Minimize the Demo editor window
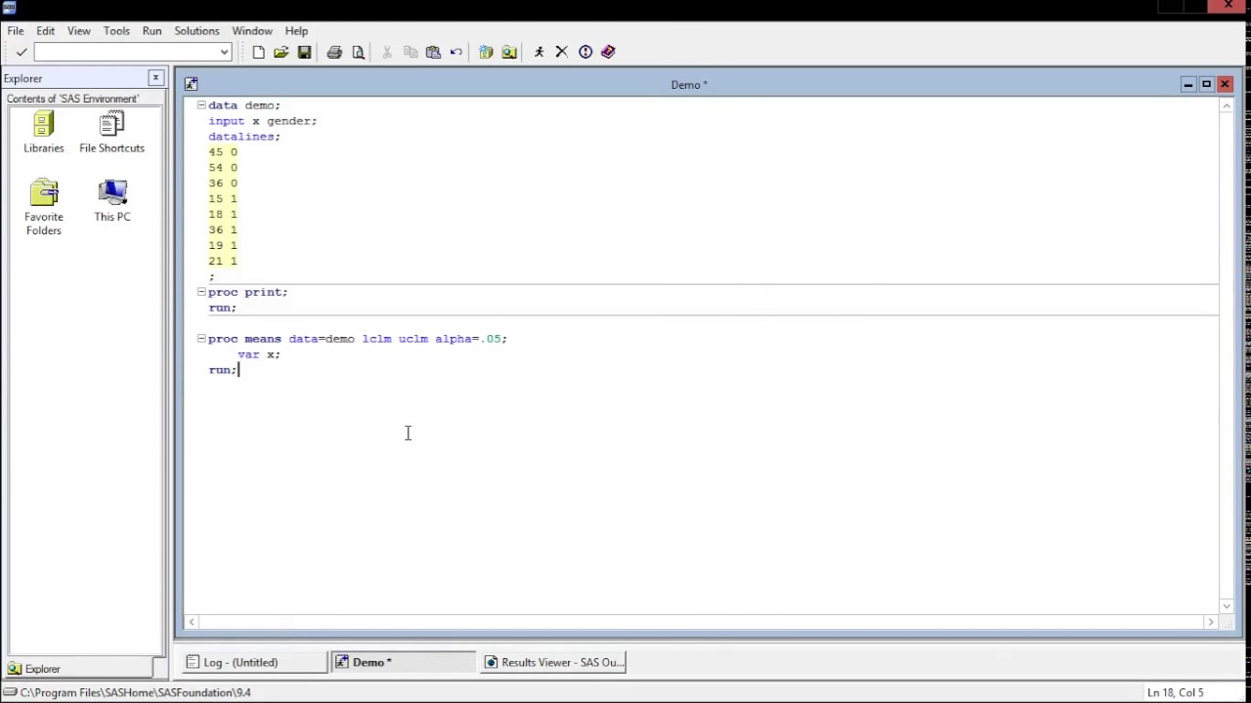Viewport: 1251px width, 703px height. 1188,85
